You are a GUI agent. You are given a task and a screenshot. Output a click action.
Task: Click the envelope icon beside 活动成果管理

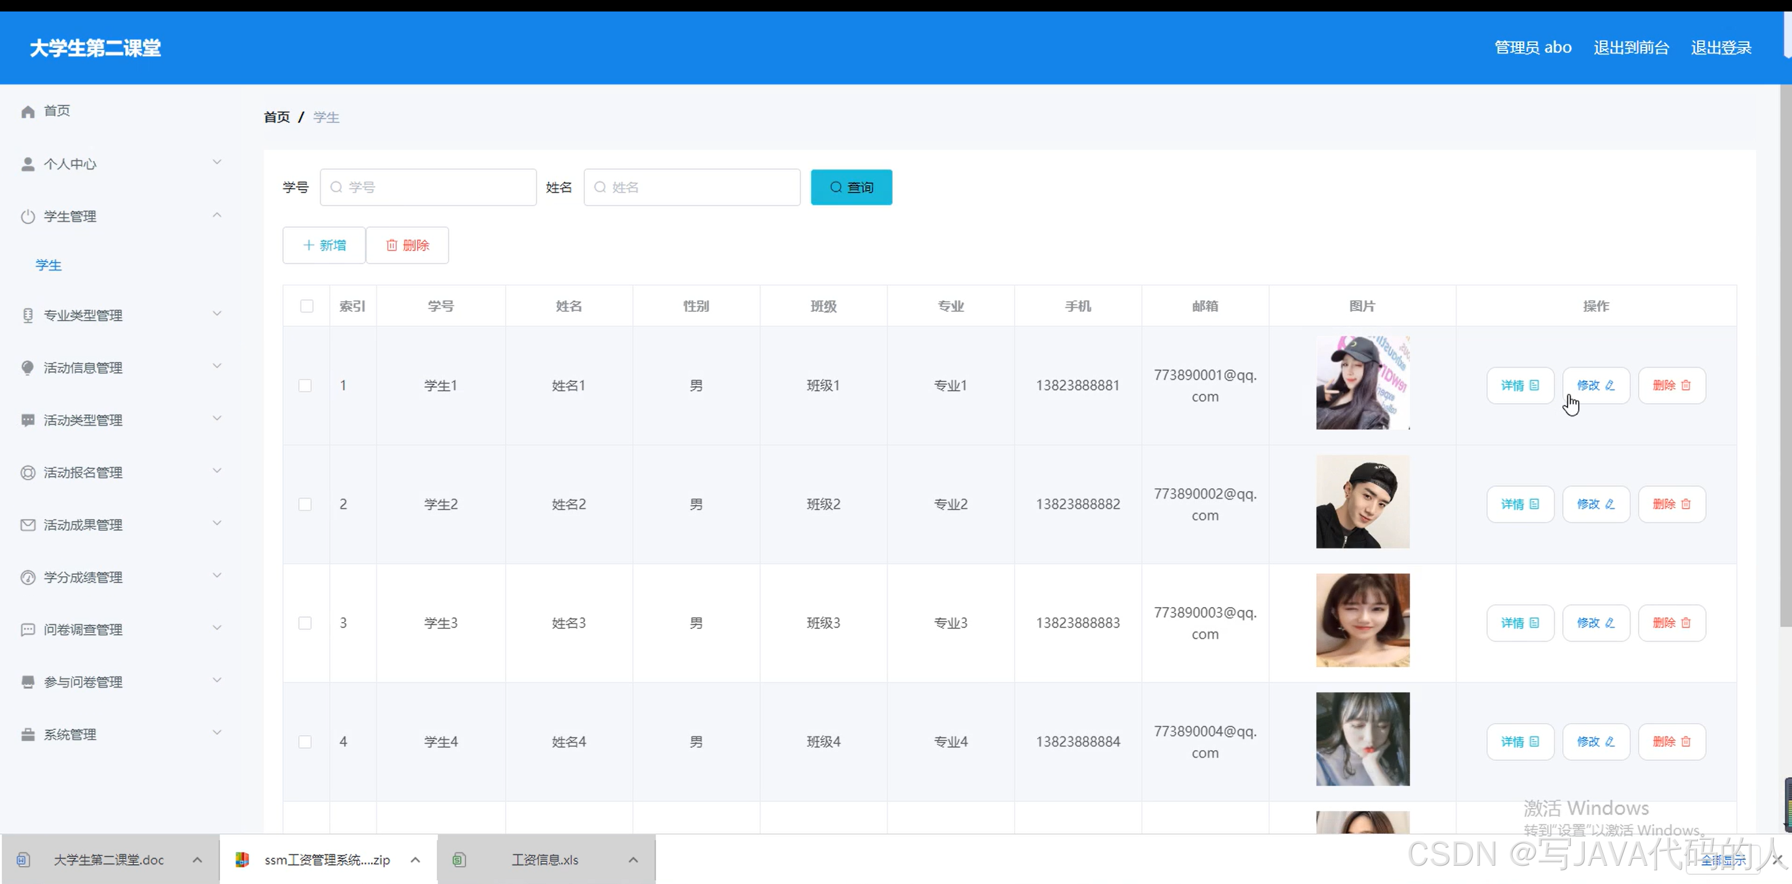[28, 525]
